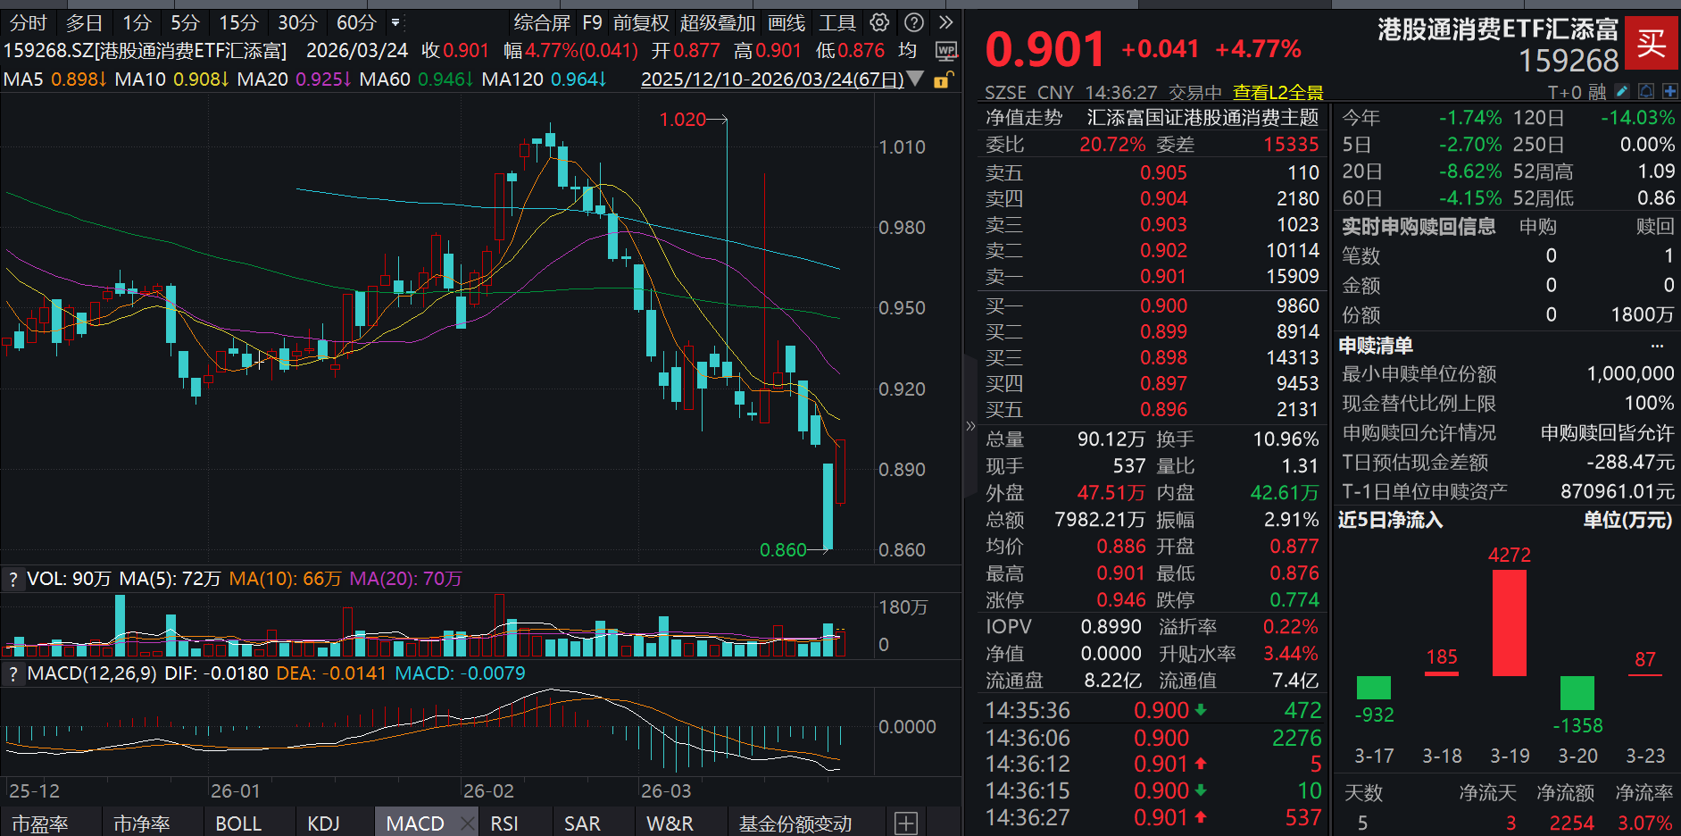The height and width of the screenshot is (836, 1681).
Task: Select the 多日 multi-day chart tab
Action: click(84, 22)
